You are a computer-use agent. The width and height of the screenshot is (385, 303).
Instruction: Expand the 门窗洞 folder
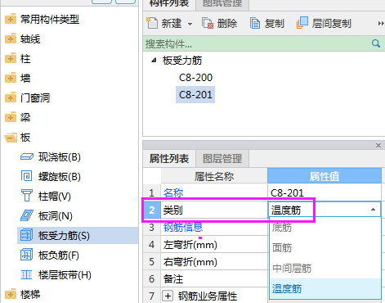tap(11, 98)
